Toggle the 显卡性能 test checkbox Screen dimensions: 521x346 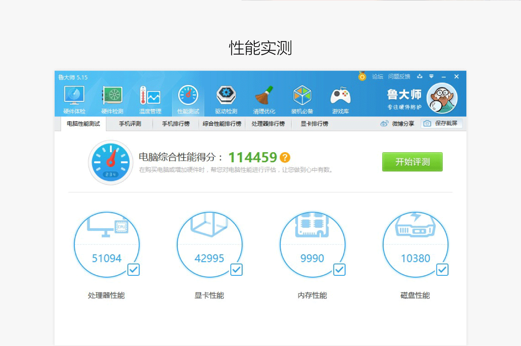click(x=237, y=269)
